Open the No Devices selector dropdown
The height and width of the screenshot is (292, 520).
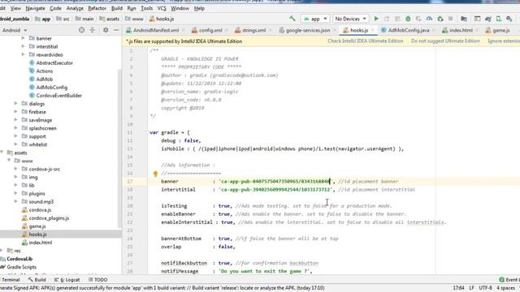point(350,19)
